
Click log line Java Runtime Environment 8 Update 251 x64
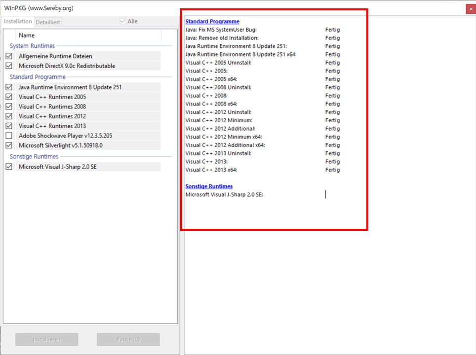[241, 54]
